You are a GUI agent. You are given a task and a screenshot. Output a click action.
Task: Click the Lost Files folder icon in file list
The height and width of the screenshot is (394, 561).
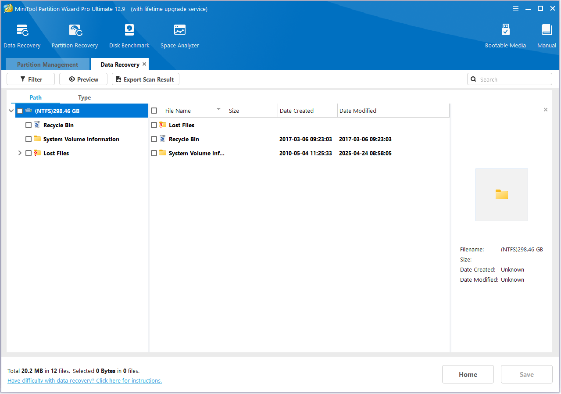click(163, 125)
